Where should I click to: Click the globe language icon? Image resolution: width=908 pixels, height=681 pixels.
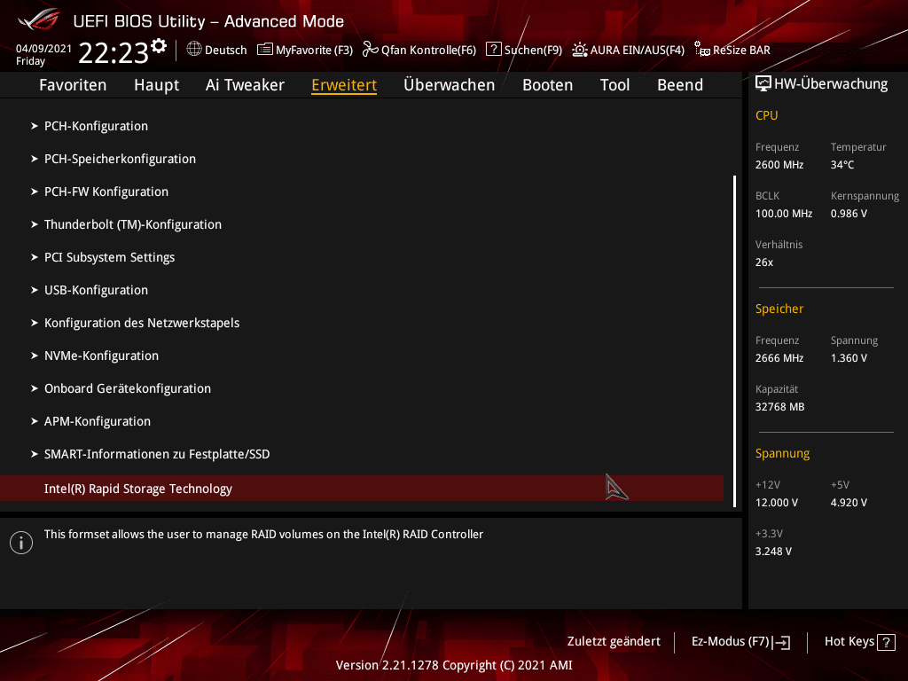(194, 50)
